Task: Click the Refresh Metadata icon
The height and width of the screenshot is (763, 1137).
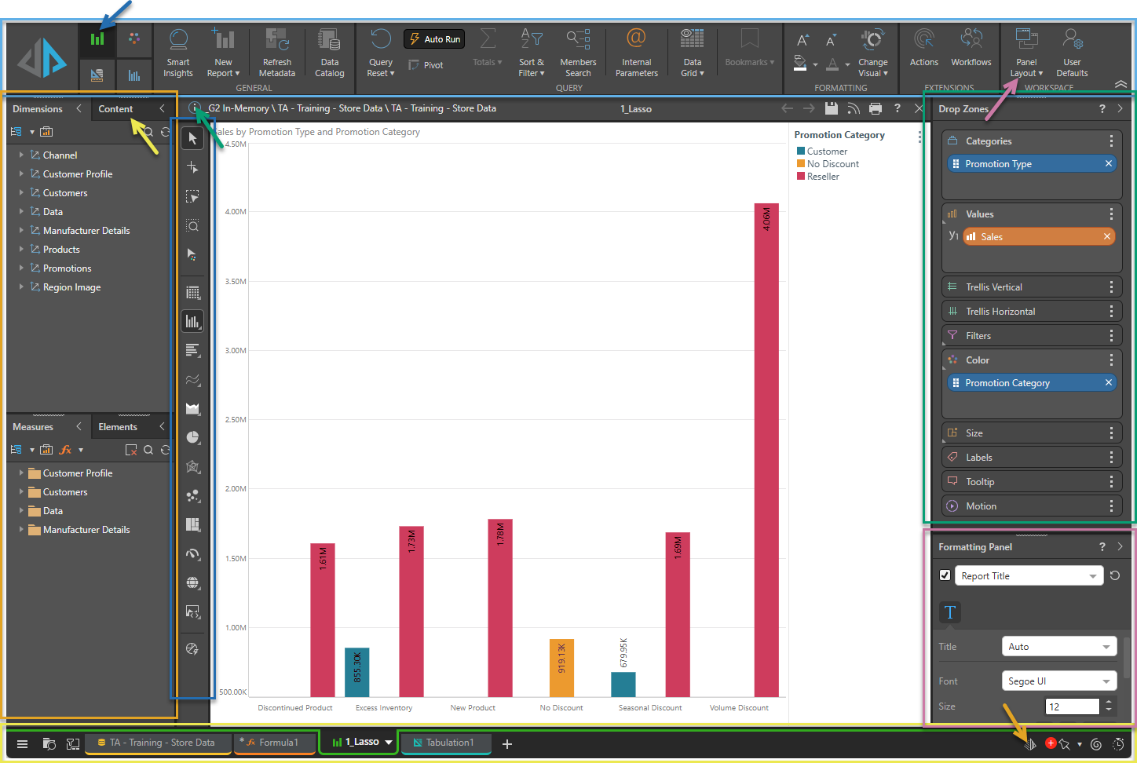Action: pos(277,39)
